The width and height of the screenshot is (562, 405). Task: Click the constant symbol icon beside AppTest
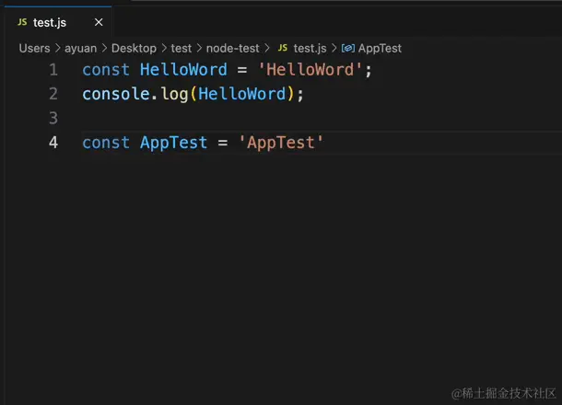point(347,48)
